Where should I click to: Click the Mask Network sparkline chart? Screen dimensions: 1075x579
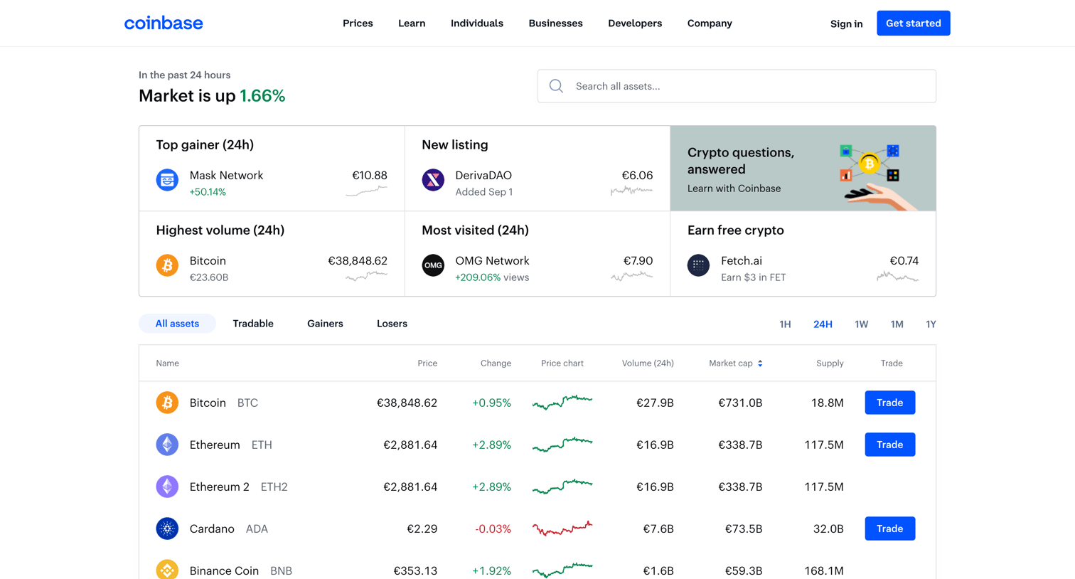[366, 191]
